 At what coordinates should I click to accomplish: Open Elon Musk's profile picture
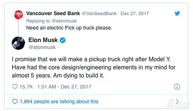tap(18, 43)
